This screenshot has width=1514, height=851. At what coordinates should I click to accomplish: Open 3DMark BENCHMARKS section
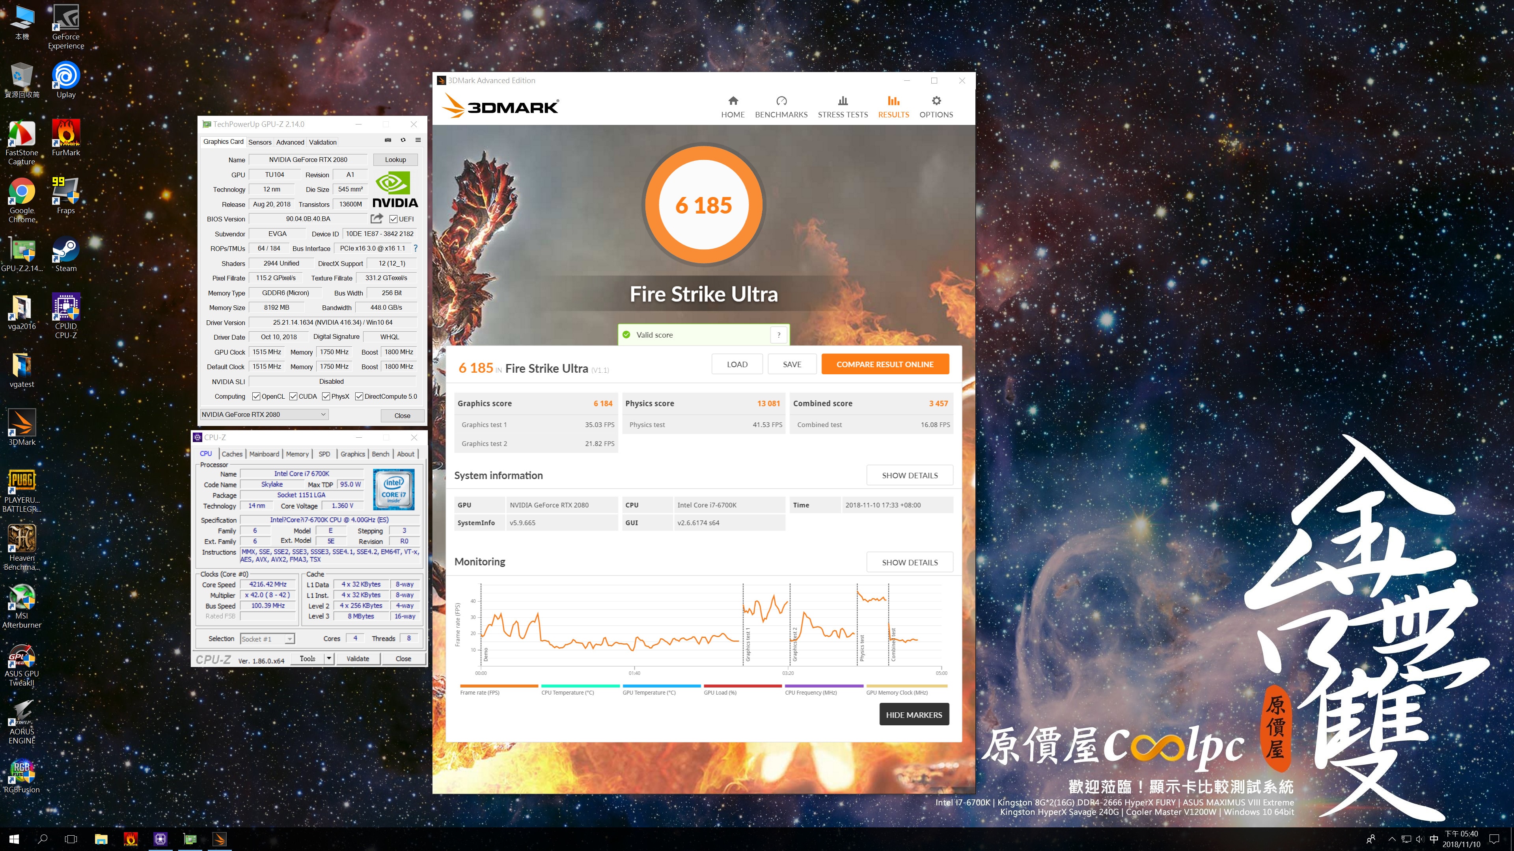pyautogui.click(x=781, y=107)
